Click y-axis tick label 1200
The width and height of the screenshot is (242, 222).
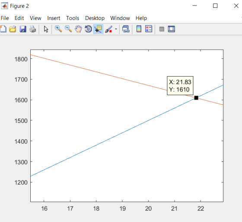[21, 183]
